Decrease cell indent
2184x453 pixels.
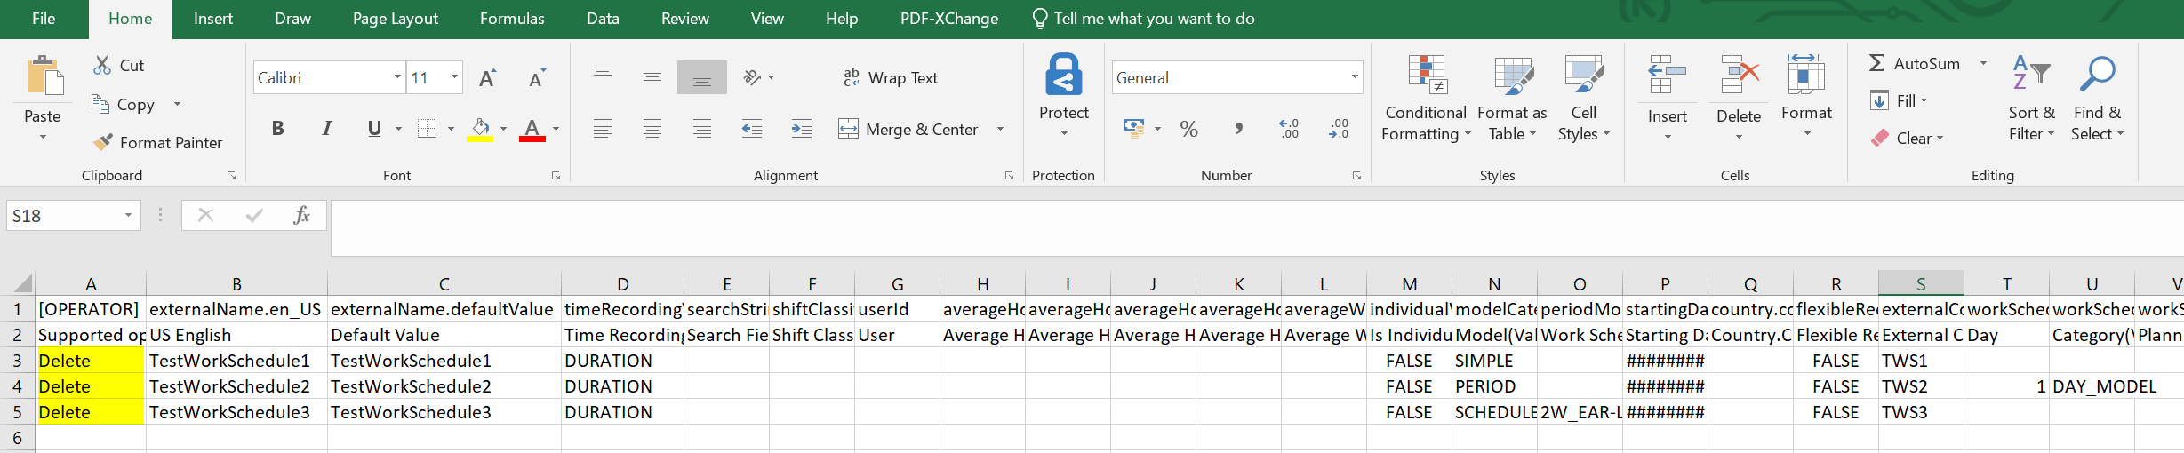pos(752,129)
